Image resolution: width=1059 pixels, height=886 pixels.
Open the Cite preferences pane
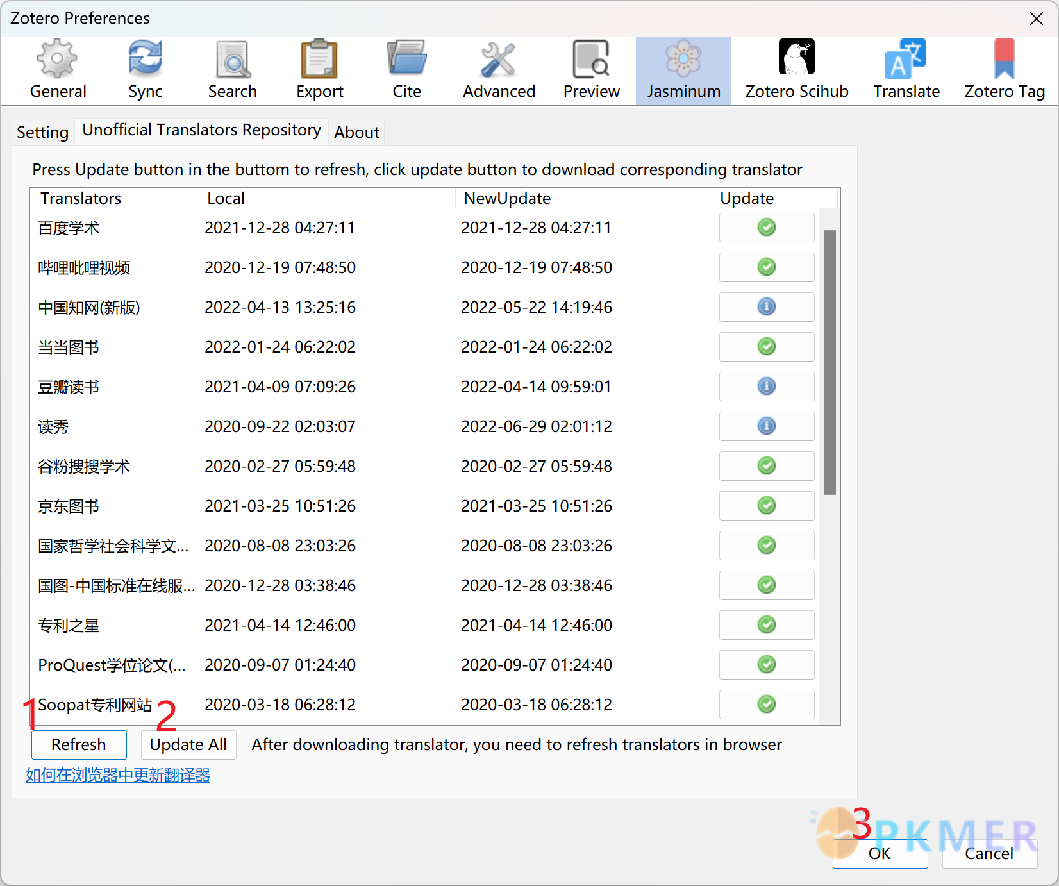pos(407,71)
